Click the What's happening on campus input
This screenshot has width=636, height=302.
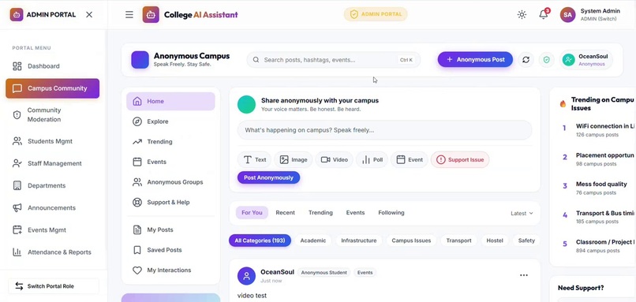click(x=384, y=130)
